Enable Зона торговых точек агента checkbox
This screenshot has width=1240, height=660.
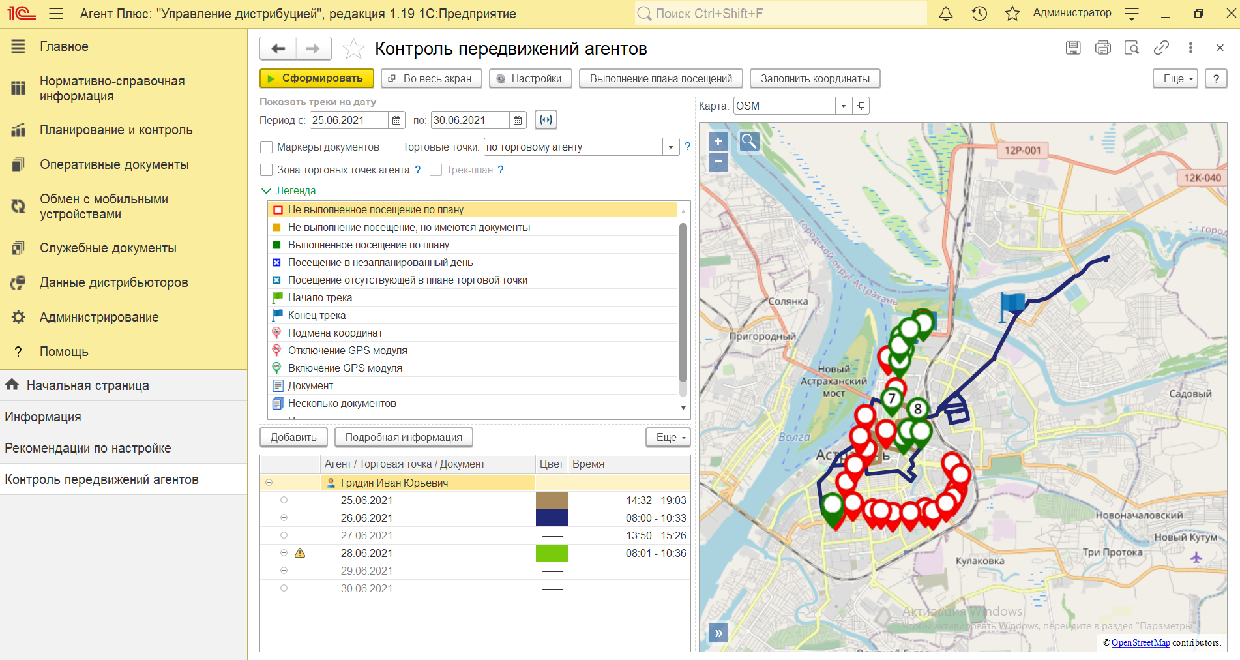coord(266,170)
